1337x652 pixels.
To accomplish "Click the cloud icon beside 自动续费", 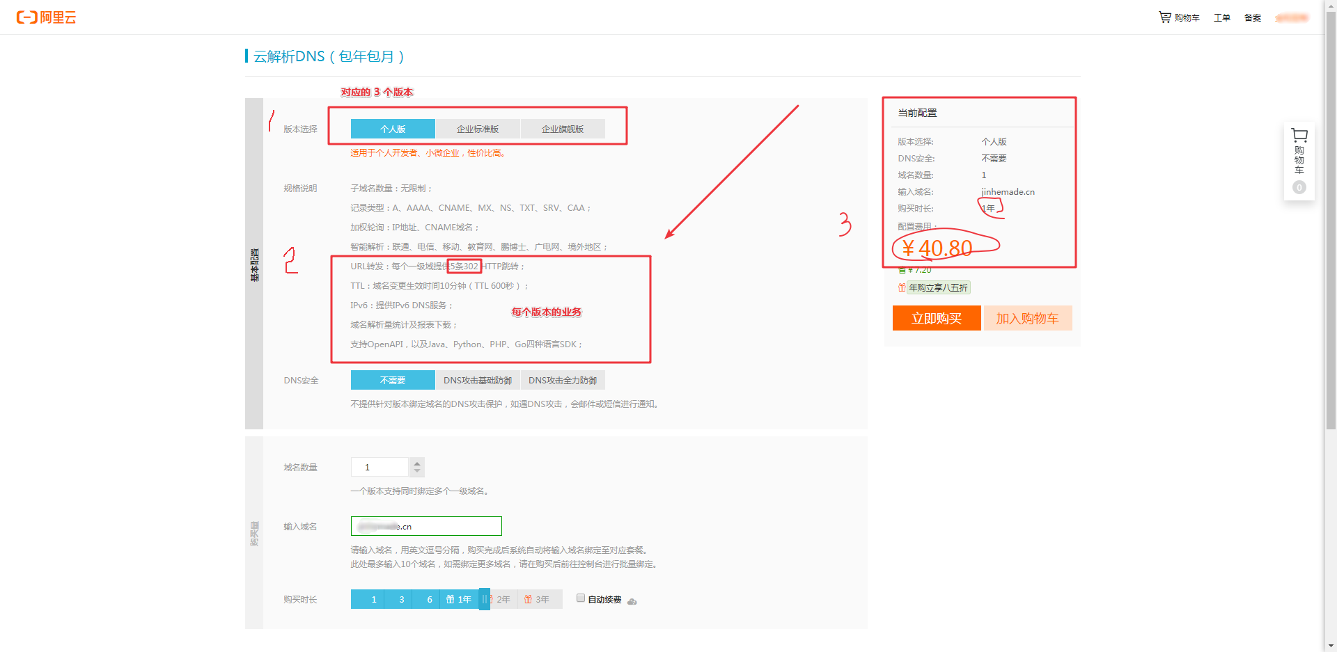I will [x=632, y=601].
